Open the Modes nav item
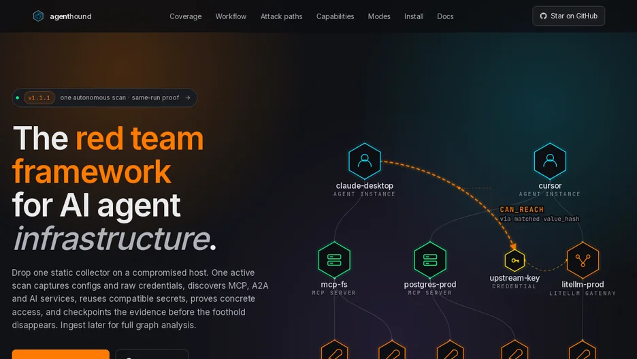Image resolution: width=637 pixels, height=359 pixels. click(x=379, y=16)
